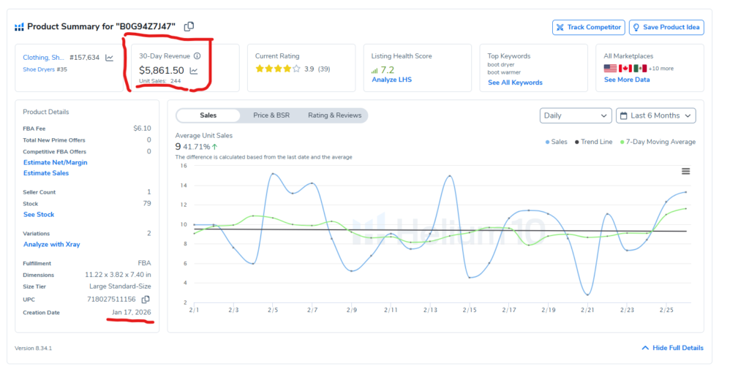Toggle the Trend Line legend item

point(595,142)
